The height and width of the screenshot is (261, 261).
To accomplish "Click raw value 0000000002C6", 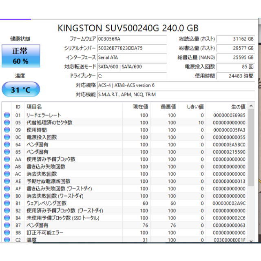I will point(229,218).
